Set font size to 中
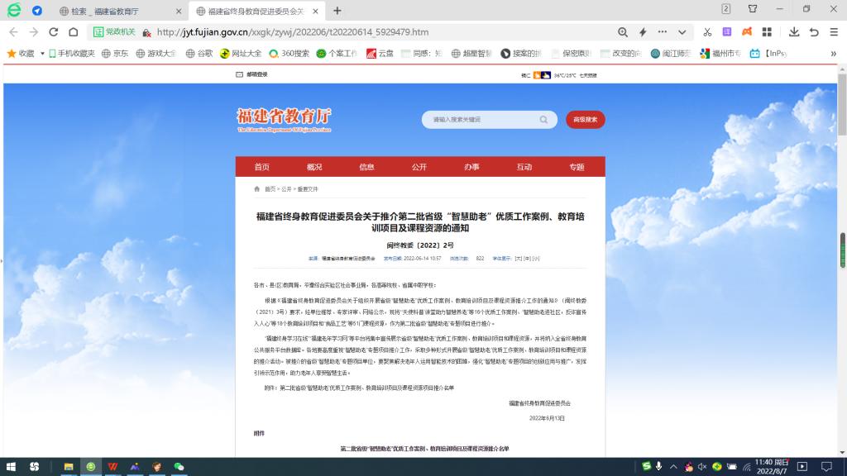Image resolution: width=847 pixels, height=476 pixels. click(527, 259)
